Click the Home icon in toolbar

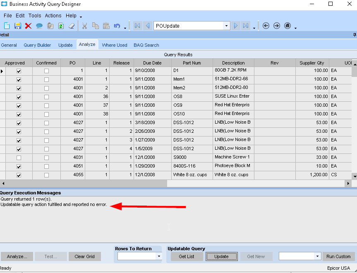click(288, 26)
